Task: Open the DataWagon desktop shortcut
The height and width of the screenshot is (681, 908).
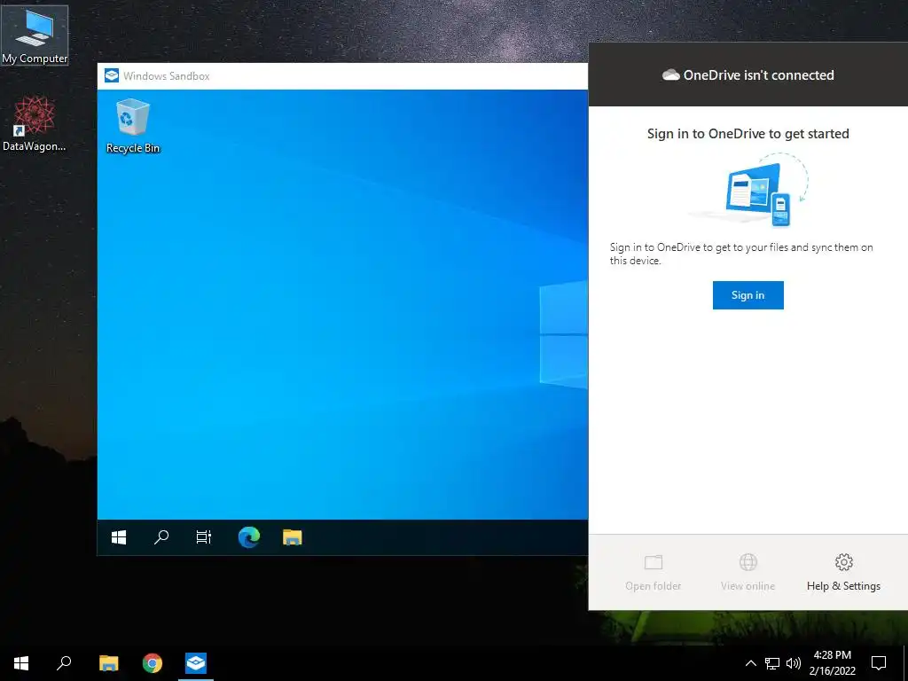Action: coord(35,124)
